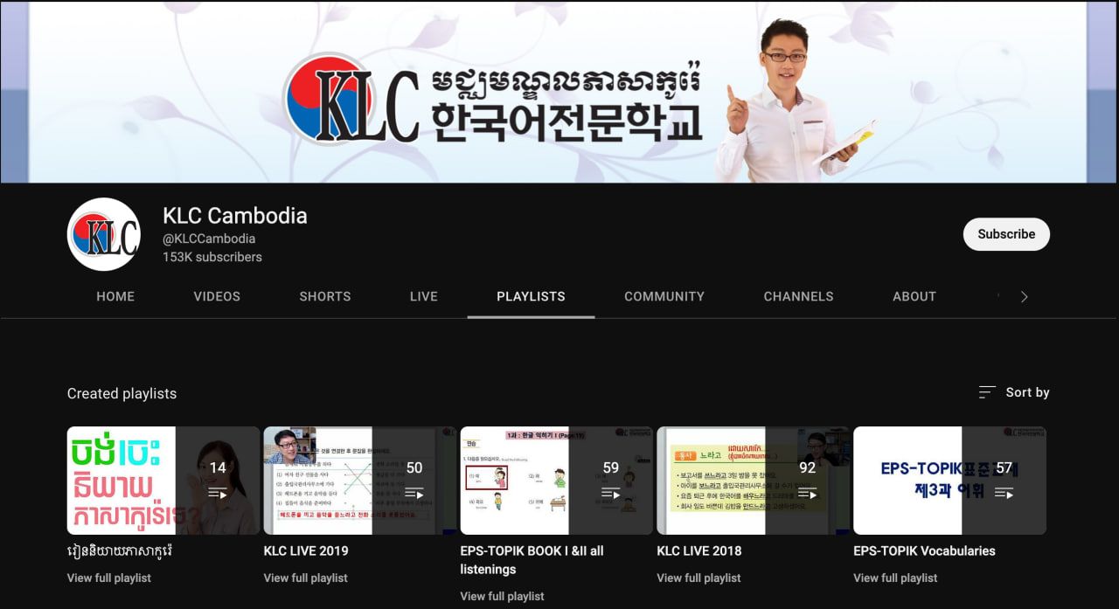Click the KLC channel banner image
The width and height of the screenshot is (1119, 609).
(x=559, y=92)
